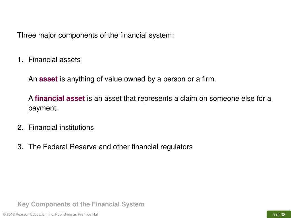Click the gray 'Key Components of the Financial System' footer title

(81, 204)
